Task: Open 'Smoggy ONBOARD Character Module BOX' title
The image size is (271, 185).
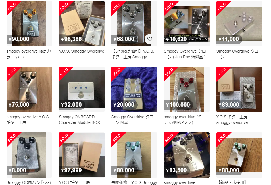Action: point(81,120)
